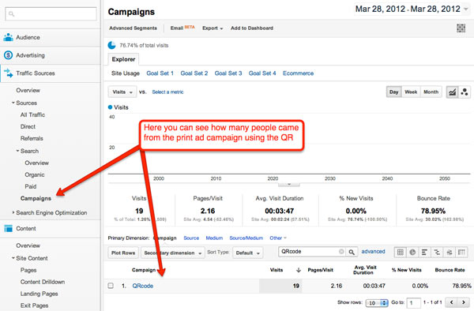
Task: Click the sidebar search input field
Action: 51,14
